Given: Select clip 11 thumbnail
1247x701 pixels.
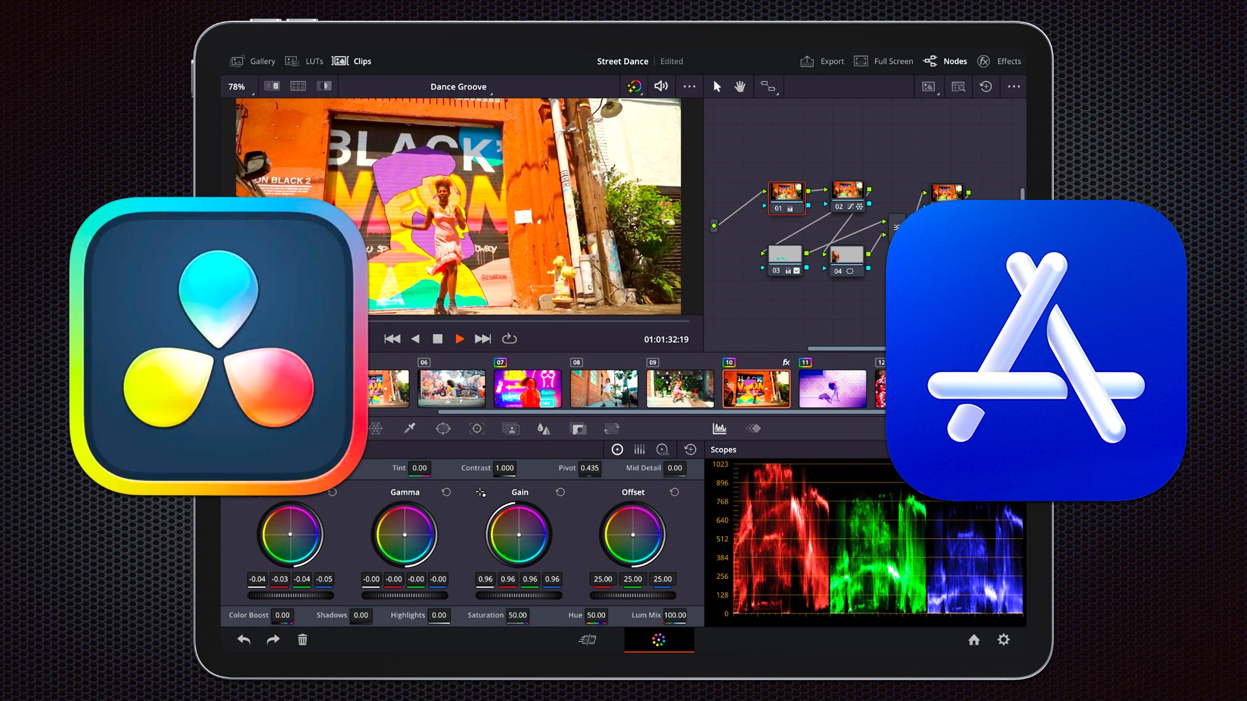Looking at the screenshot, I should [x=833, y=389].
